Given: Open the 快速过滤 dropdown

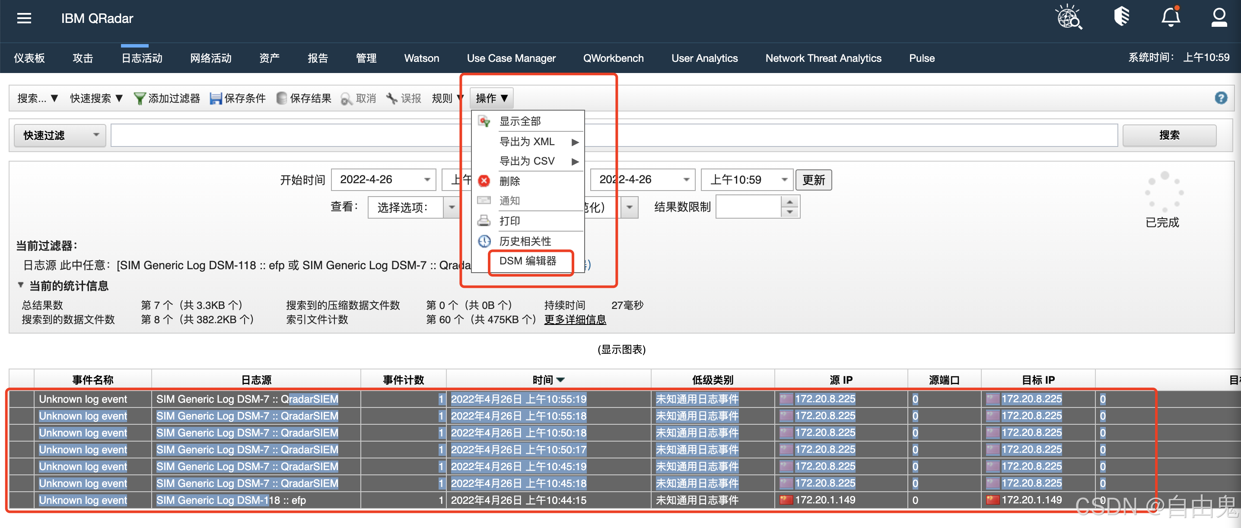Looking at the screenshot, I should pyautogui.click(x=60, y=135).
